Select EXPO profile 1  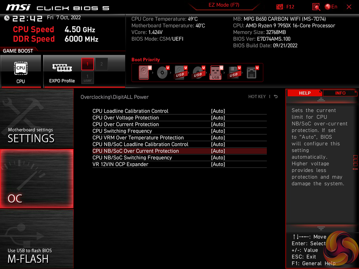87,64
